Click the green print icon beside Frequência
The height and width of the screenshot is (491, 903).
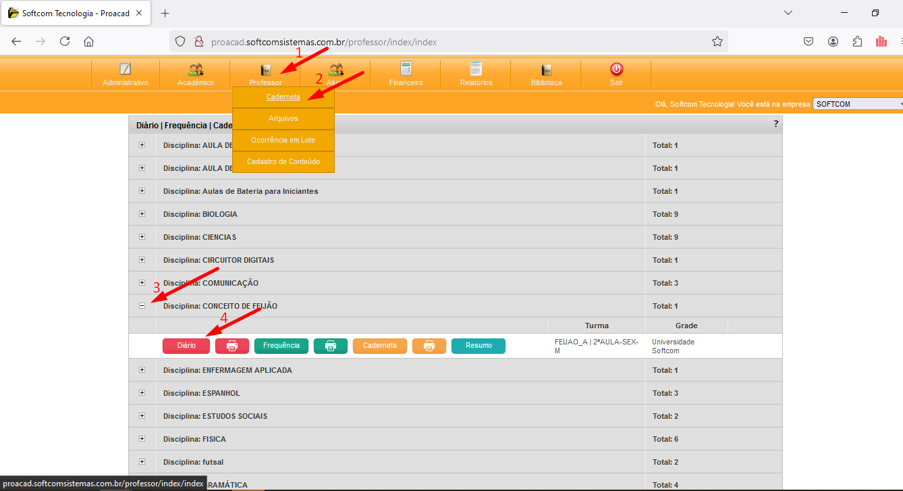click(331, 346)
